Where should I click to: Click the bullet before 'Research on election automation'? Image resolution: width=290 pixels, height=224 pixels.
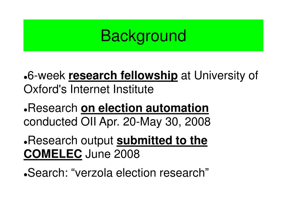[x=25, y=110]
